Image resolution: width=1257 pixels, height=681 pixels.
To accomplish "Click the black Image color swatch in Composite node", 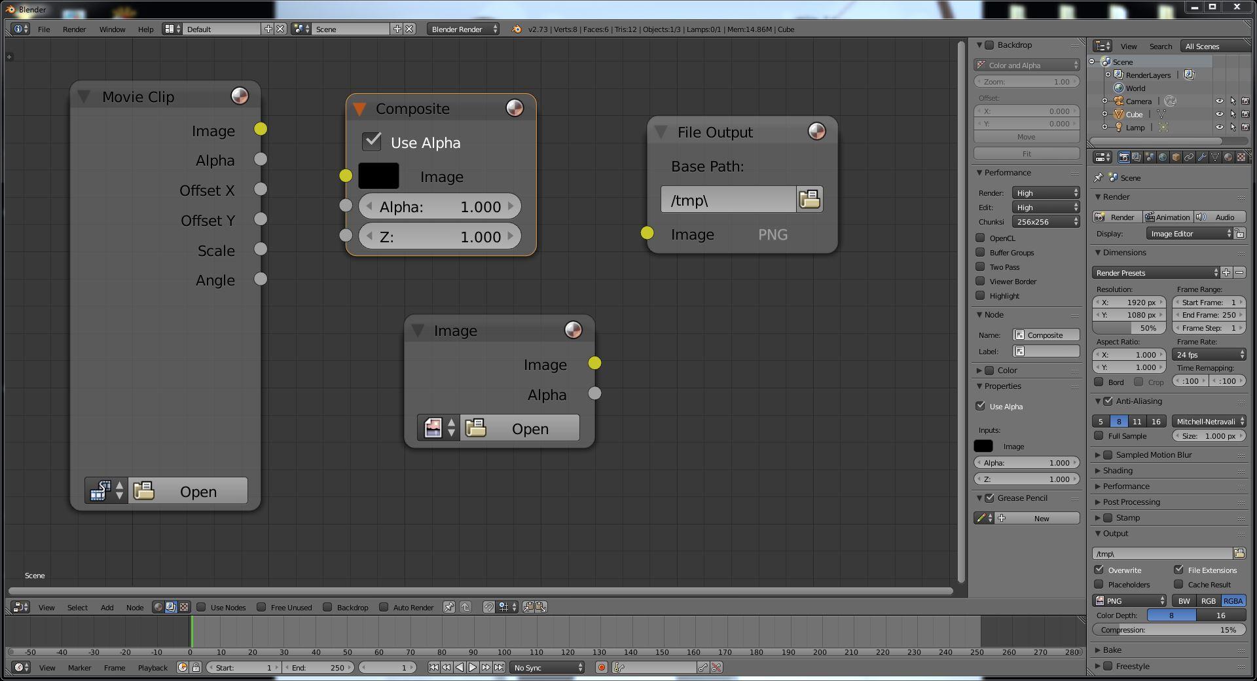I will tap(378, 176).
